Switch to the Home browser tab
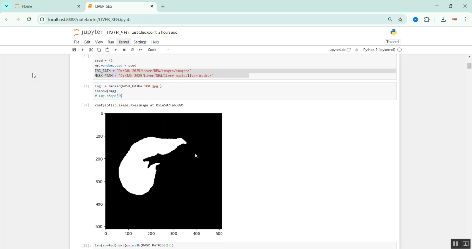 (x=47, y=6)
